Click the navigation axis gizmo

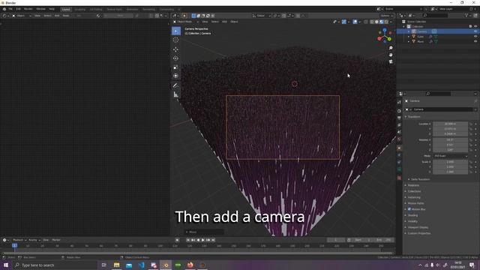pos(385,35)
